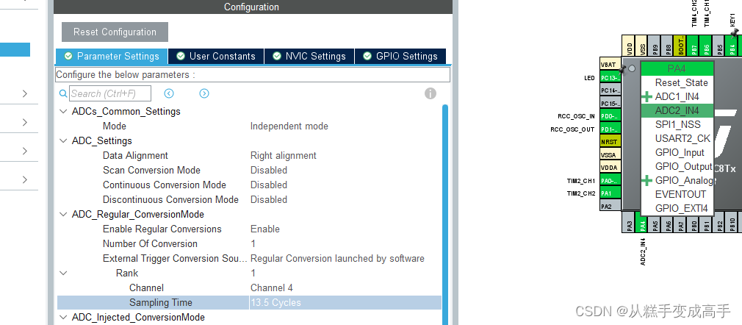This screenshot has height=325, width=742.
Task: Collapse ADCs_Common_Settings section
Action: pos(63,112)
